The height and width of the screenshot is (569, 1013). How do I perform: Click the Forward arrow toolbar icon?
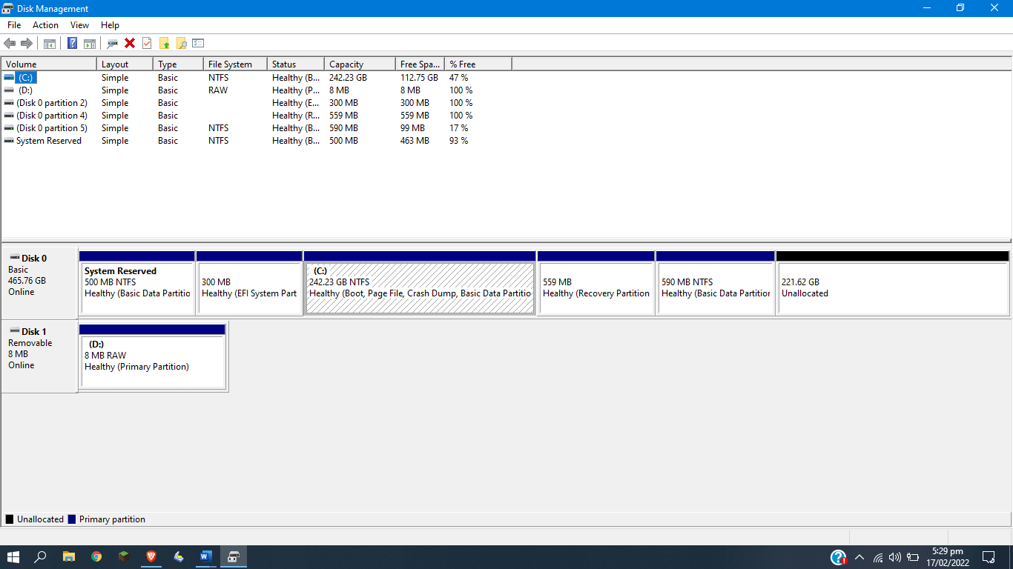[x=27, y=44]
